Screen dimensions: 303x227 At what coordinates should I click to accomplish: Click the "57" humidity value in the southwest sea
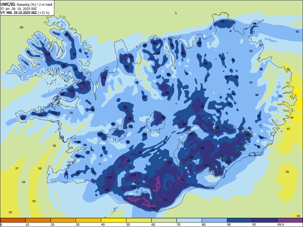(17, 168)
